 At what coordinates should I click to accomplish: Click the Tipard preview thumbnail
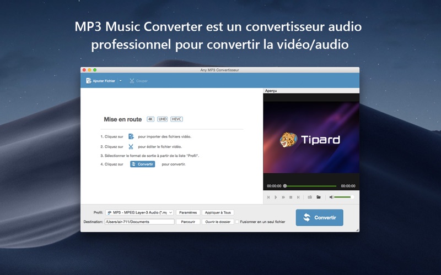(311, 137)
